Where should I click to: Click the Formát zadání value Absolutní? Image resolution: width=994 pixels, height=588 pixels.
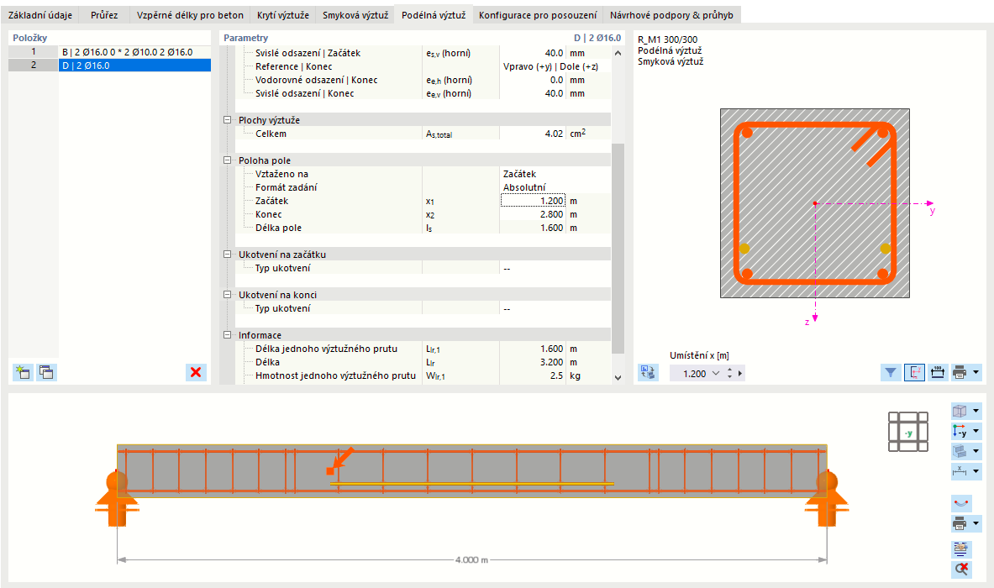(x=524, y=187)
